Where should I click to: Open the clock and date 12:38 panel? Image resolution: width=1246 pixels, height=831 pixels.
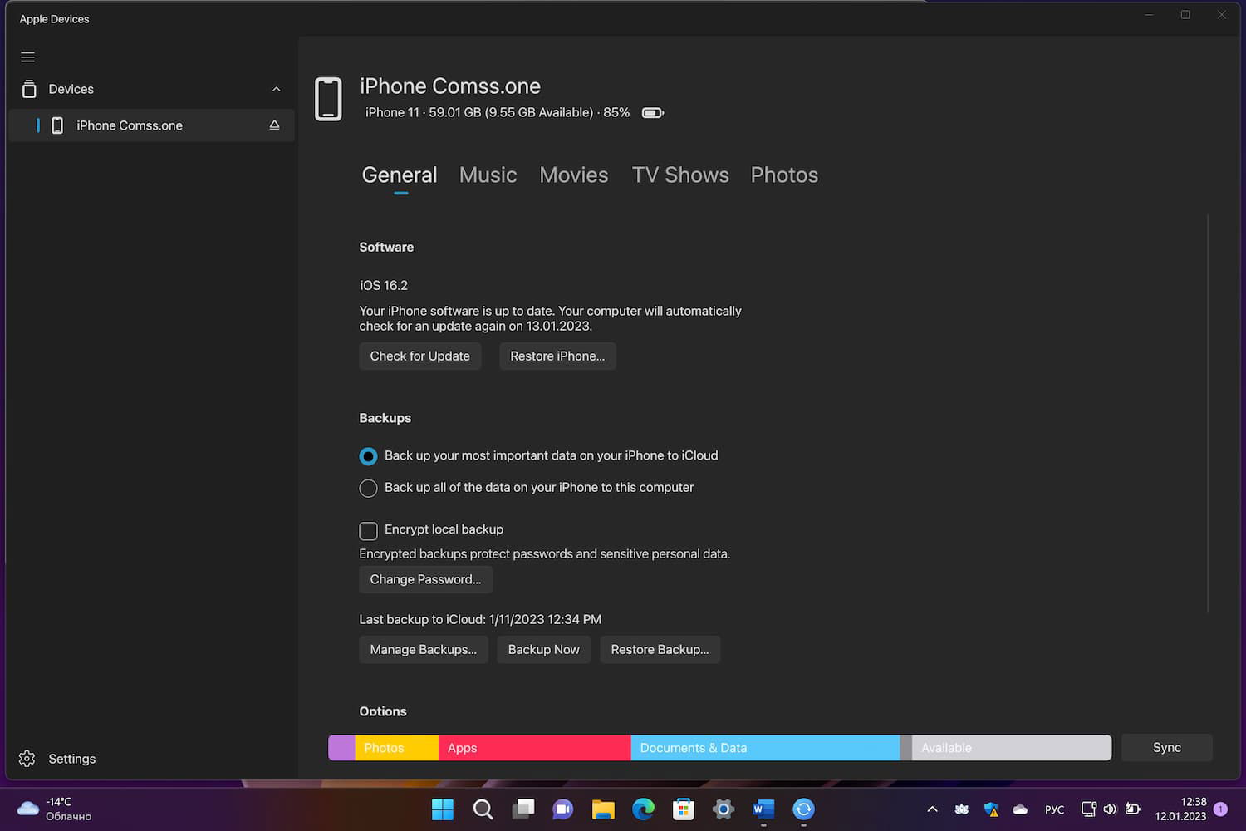click(x=1180, y=809)
